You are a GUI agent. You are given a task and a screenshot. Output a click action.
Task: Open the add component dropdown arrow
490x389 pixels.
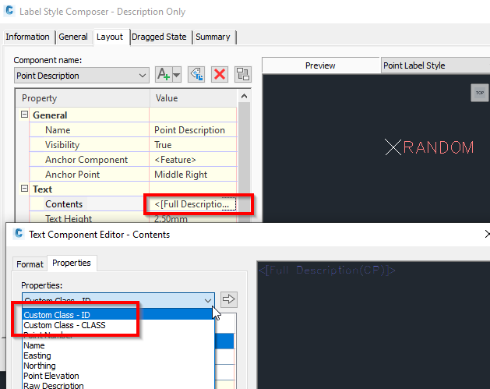(177, 75)
